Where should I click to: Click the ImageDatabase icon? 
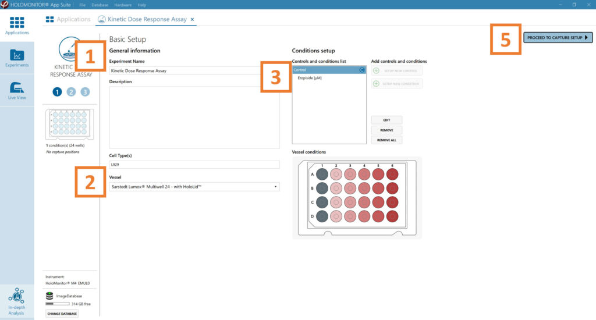[49, 296]
